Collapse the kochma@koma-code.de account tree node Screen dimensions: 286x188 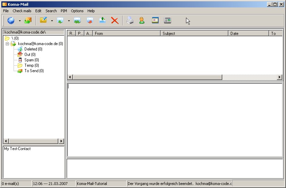coord(7,44)
